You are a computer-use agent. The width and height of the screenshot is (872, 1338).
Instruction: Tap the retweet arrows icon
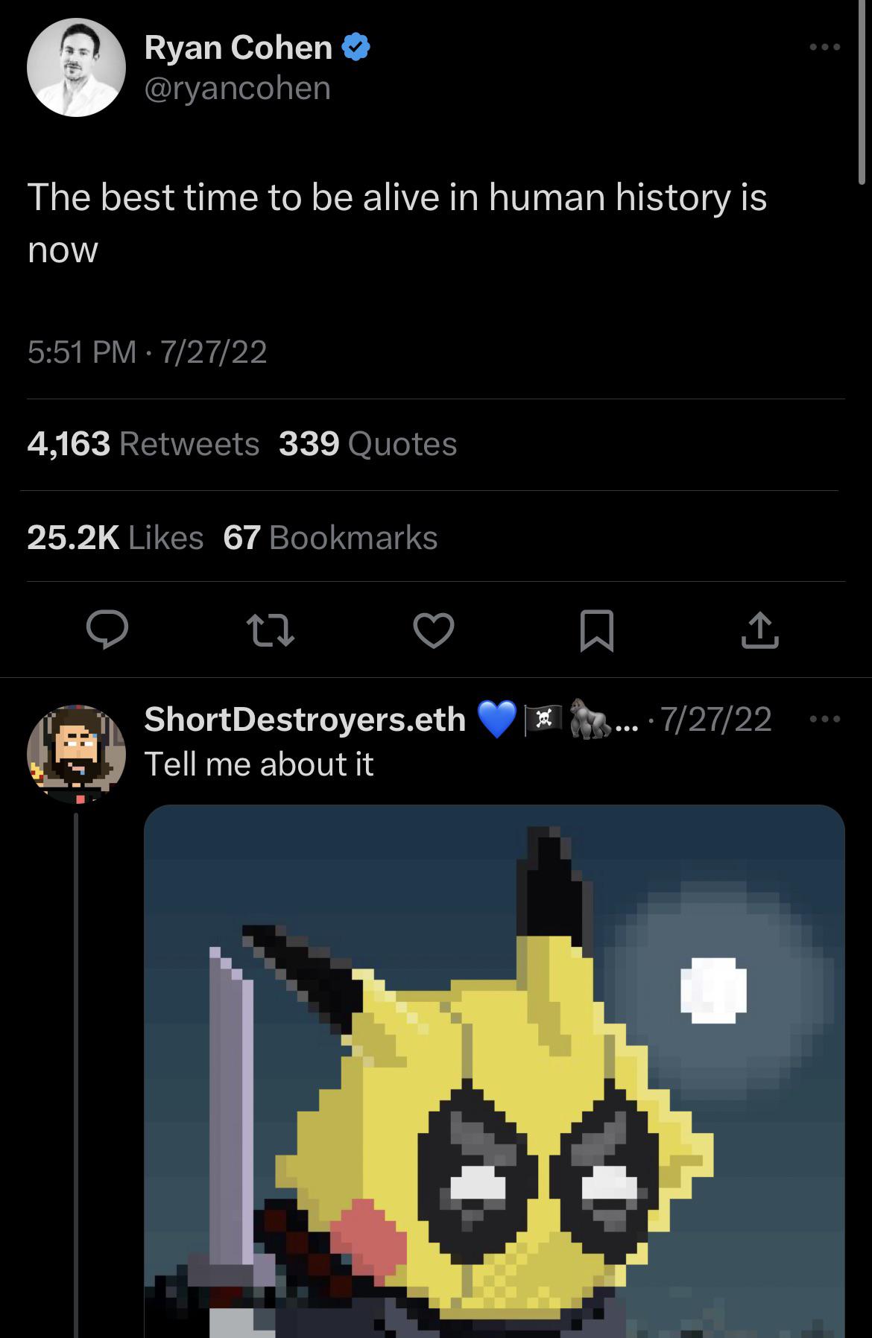pos(271,630)
